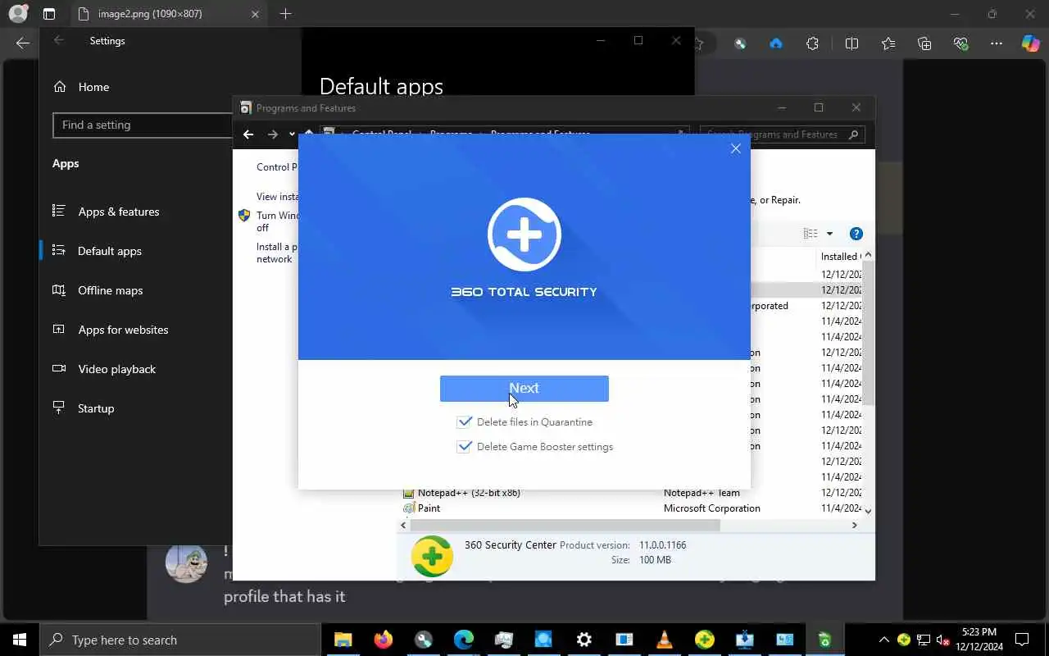
Task: Open the notification center
Action: click(x=1022, y=640)
